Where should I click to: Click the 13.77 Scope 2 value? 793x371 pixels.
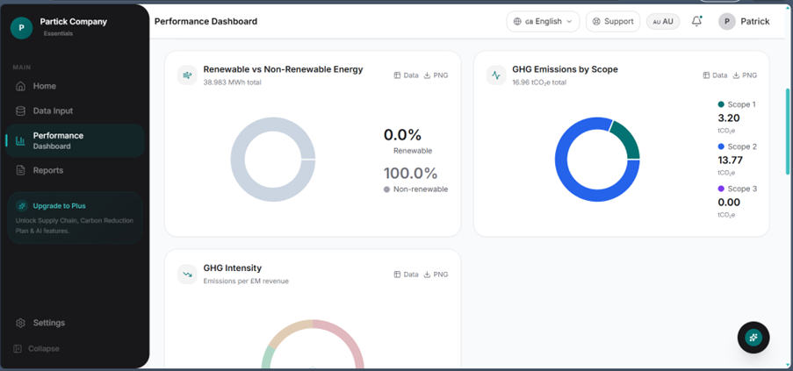tap(731, 161)
